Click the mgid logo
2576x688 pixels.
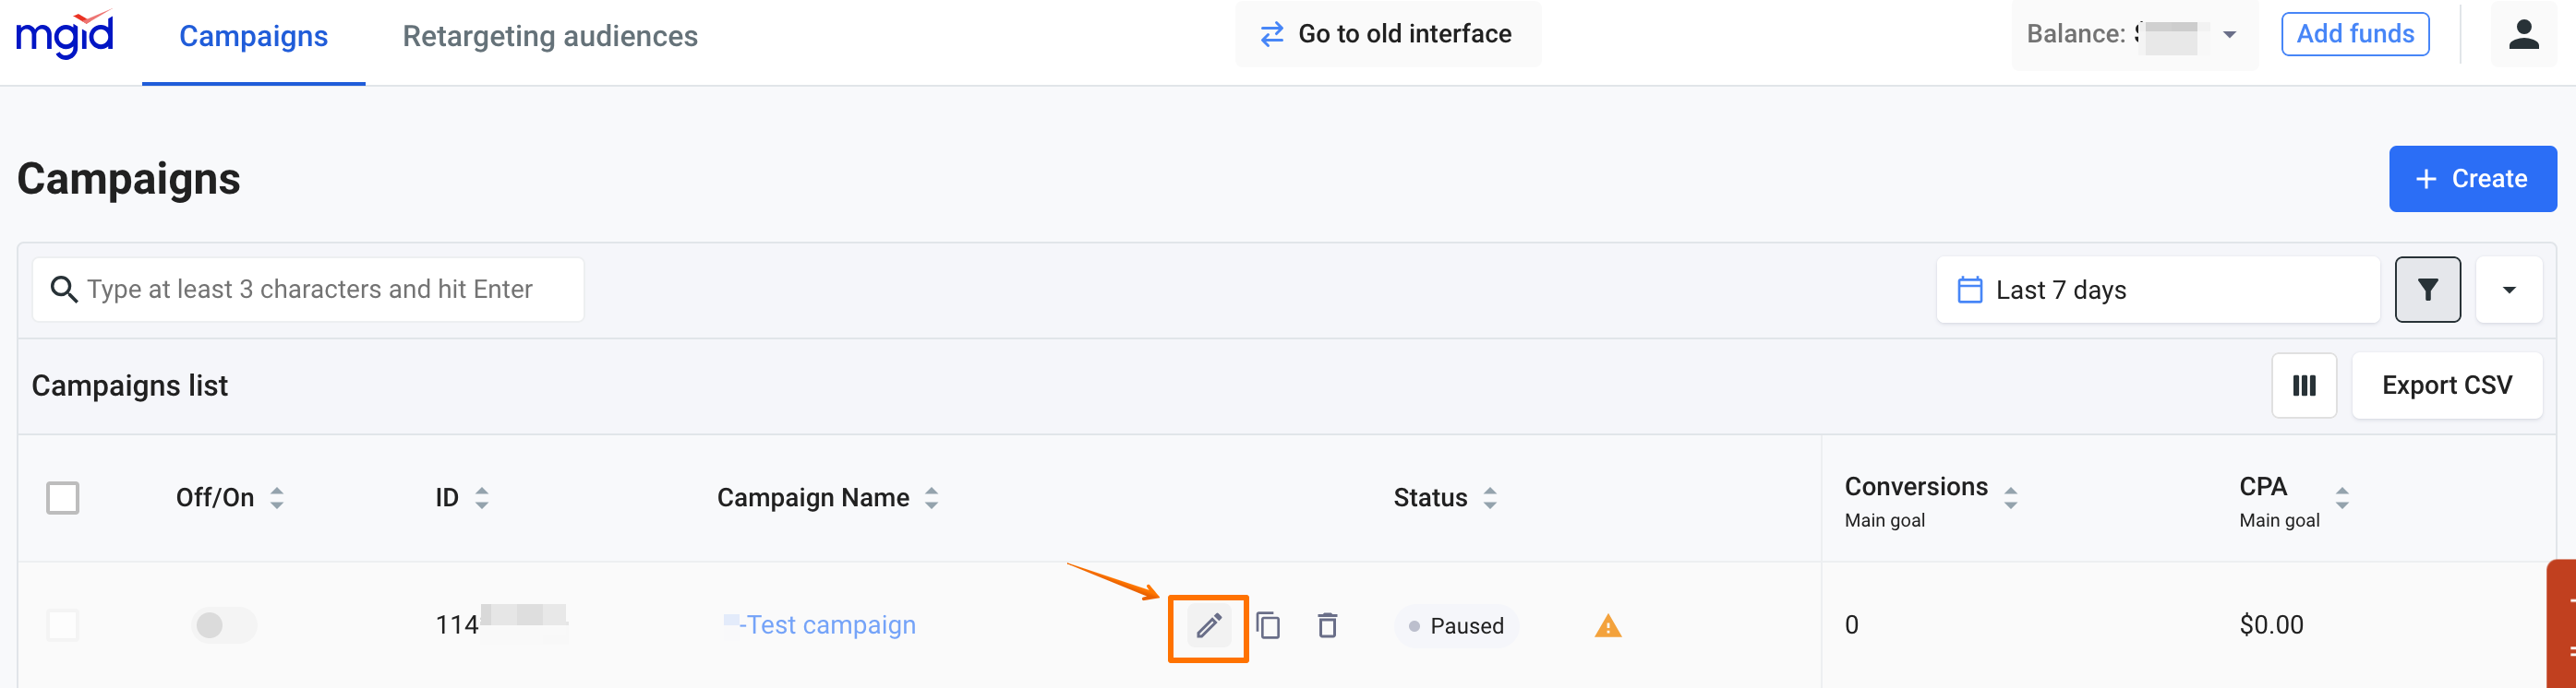(65, 35)
